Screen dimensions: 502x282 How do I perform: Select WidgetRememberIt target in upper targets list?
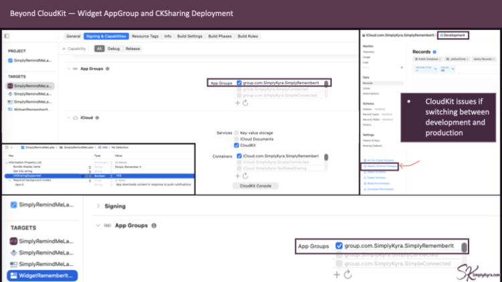coord(29,110)
